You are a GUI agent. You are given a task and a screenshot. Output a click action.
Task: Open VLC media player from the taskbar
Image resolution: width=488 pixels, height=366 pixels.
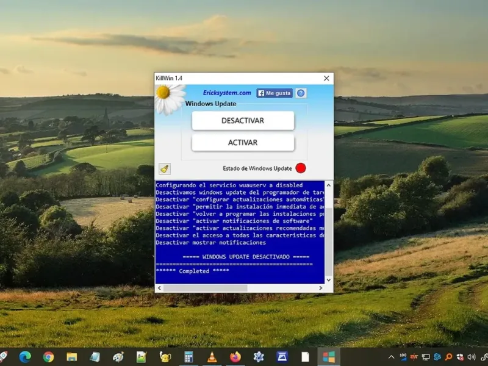tap(212, 357)
